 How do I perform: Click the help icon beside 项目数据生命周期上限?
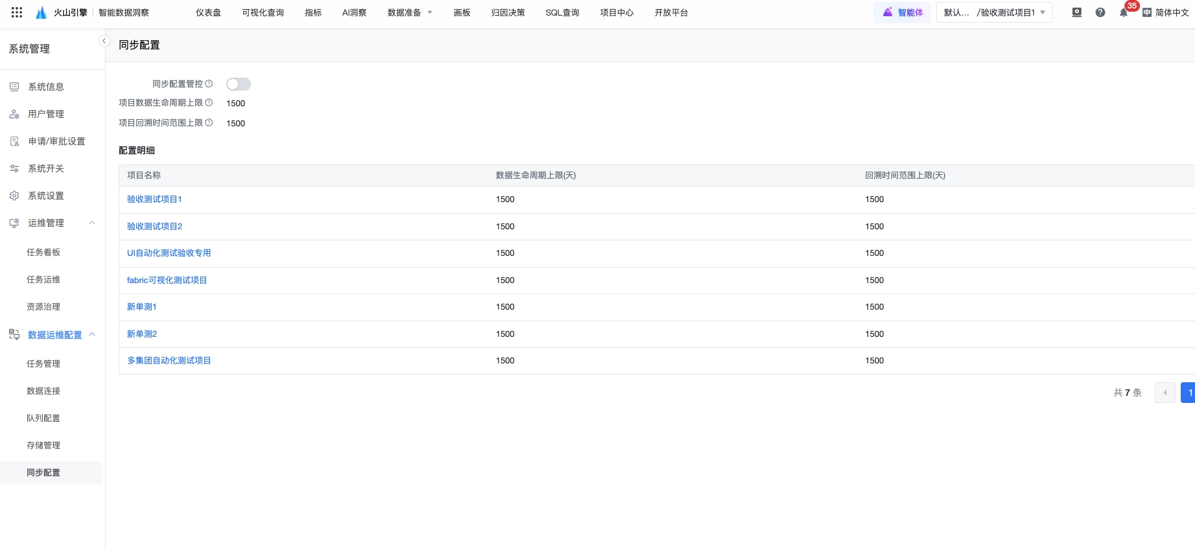(209, 102)
